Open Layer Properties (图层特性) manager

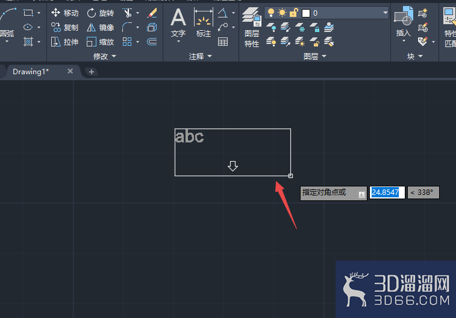252,28
